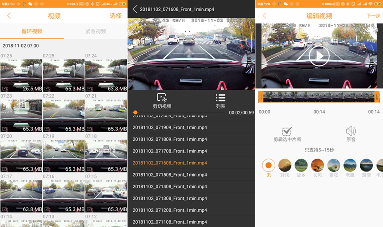The height and width of the screenshot is (227, 383).
Task: Tap the battery icon in the left status bar
Action: coord(122,4)
